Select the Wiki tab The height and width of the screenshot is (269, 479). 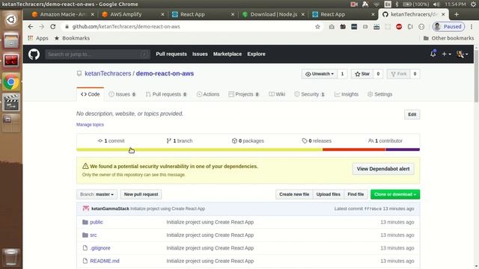(277, 94)
